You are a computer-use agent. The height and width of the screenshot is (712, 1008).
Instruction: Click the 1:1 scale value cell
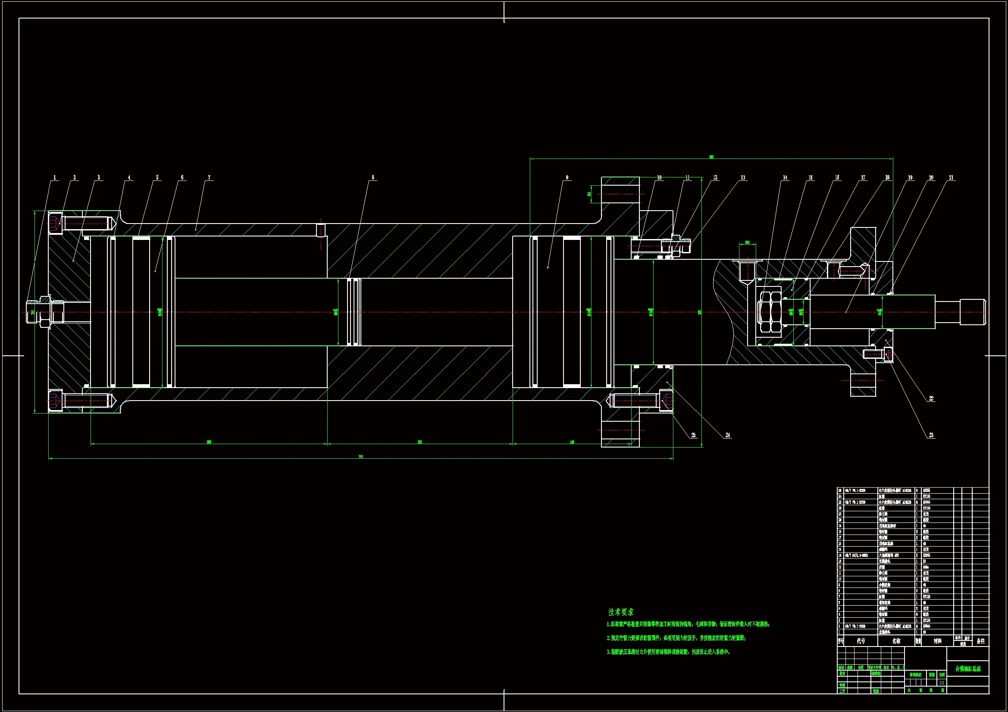pyautogui.click(x=942, y=683)
